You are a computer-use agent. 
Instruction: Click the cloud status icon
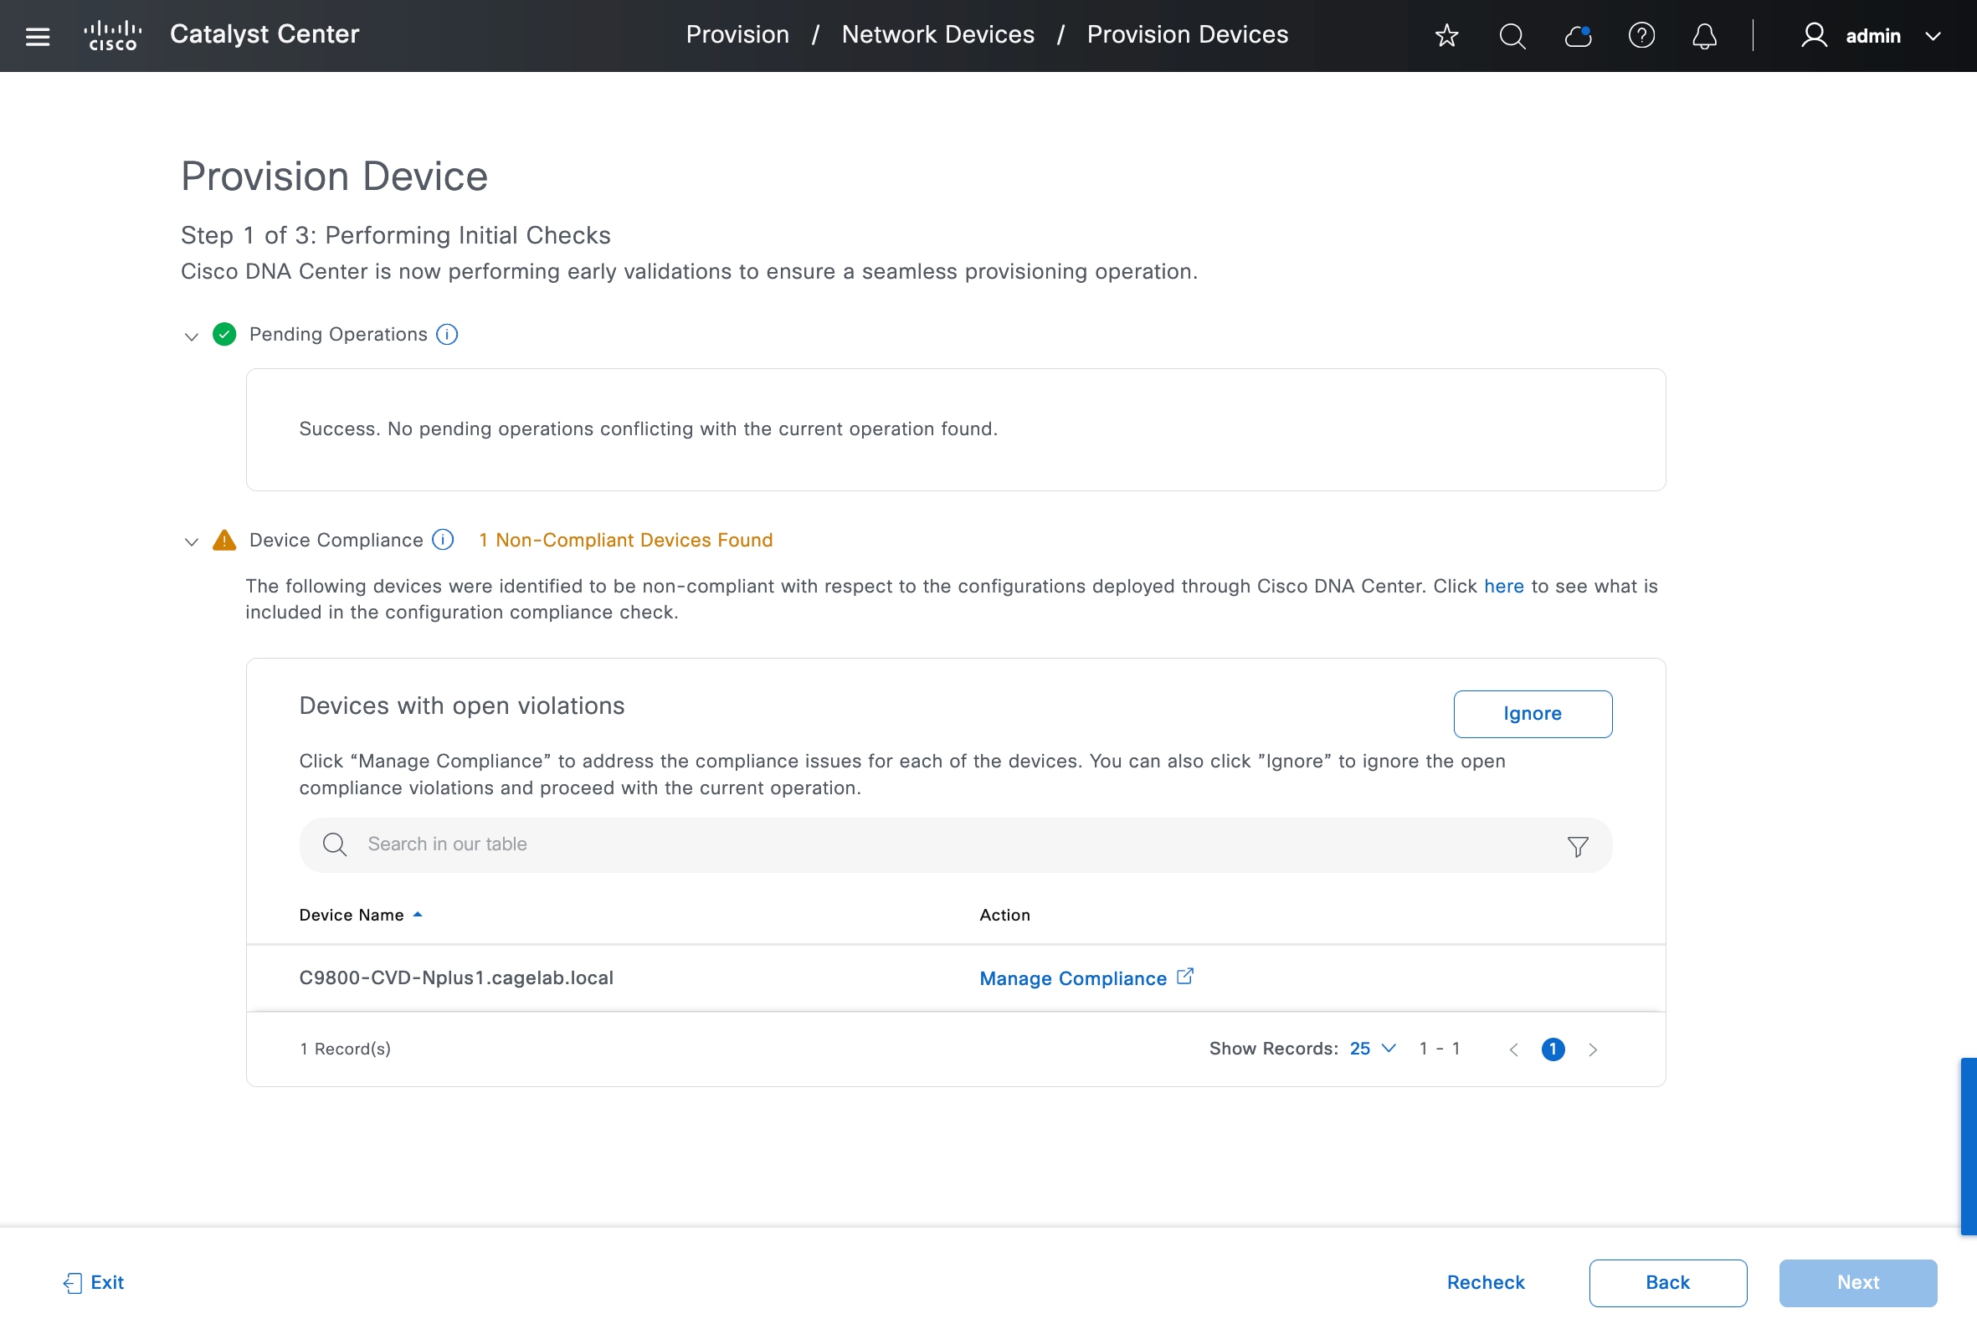[1577, 36]
